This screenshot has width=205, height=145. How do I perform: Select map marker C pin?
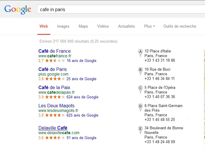pyautogui.click(x=140, y=88)
